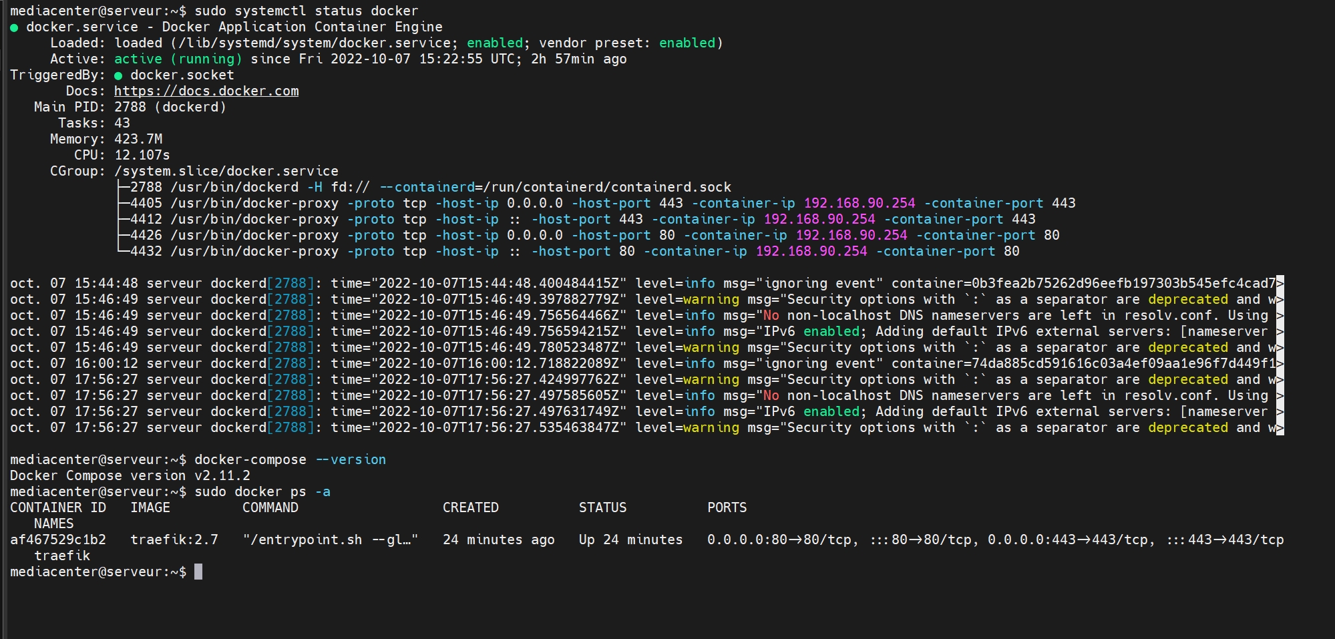Viewport: 1335px width, 639px height.
Task: Click truncation marker on the 15:44:48 log line
Action: tap(1280, 284)
